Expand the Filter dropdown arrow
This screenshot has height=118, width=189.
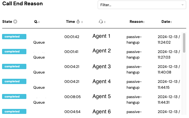[183, 5]
